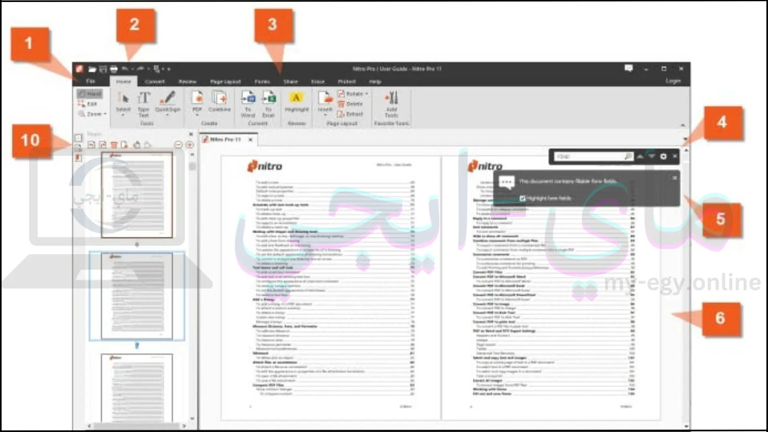
Task: Open the File menu
Action: (x=91, y=81)
